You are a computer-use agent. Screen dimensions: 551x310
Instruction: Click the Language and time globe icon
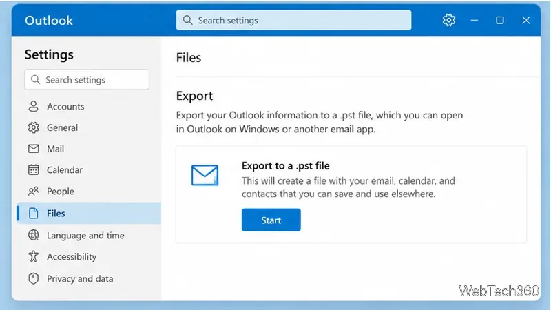click(x=33, y=235)
